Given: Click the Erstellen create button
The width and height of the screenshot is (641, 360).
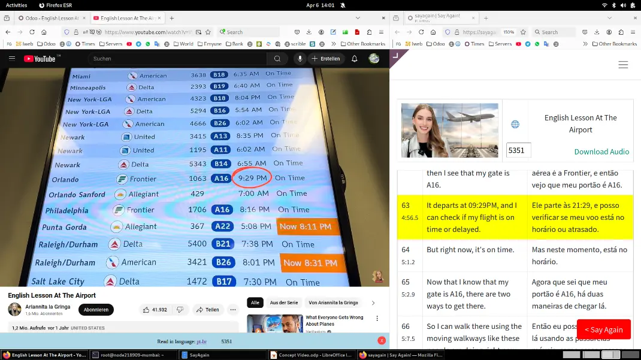Looking at the screenshot, I should pos(326,59).
